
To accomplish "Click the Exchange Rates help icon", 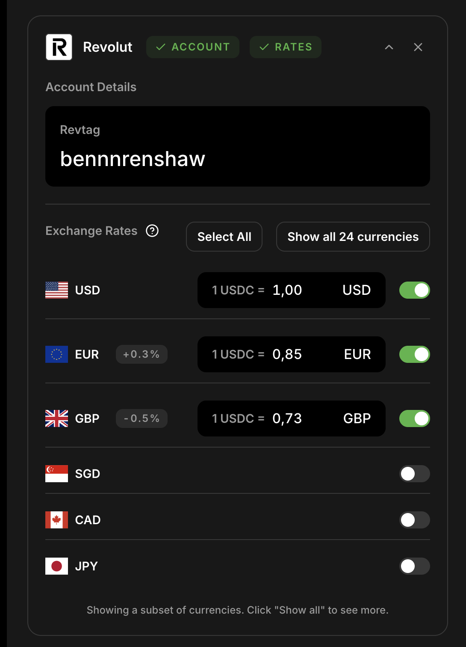I will [152, 231].
